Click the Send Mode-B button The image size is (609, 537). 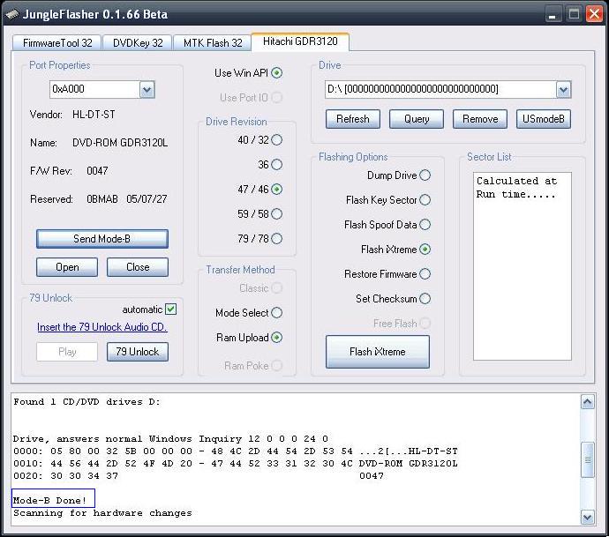pyautogui.click(x=102, y=239)
